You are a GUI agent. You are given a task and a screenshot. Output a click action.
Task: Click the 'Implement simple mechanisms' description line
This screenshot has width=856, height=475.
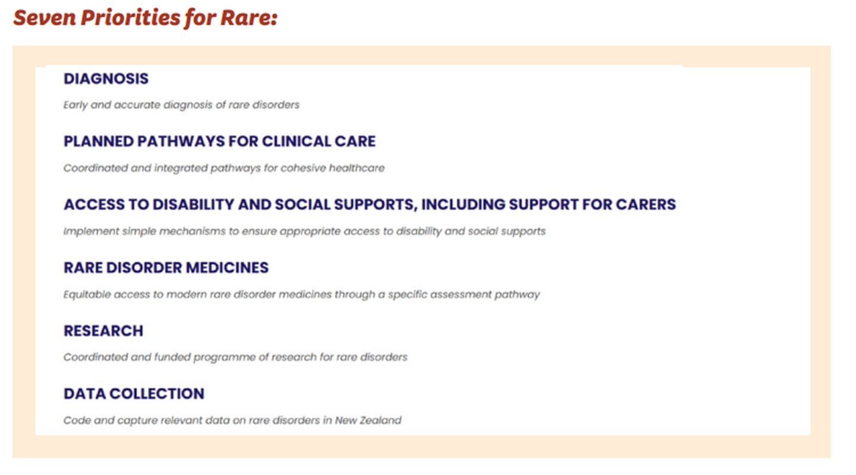(304, 231)
